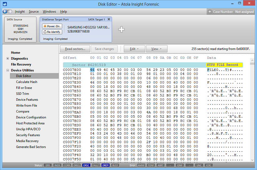Image resolution: width=257 pixels, height=170 pixels.
Task: Click offset label C0007EF0
Action: click(72, 133)
